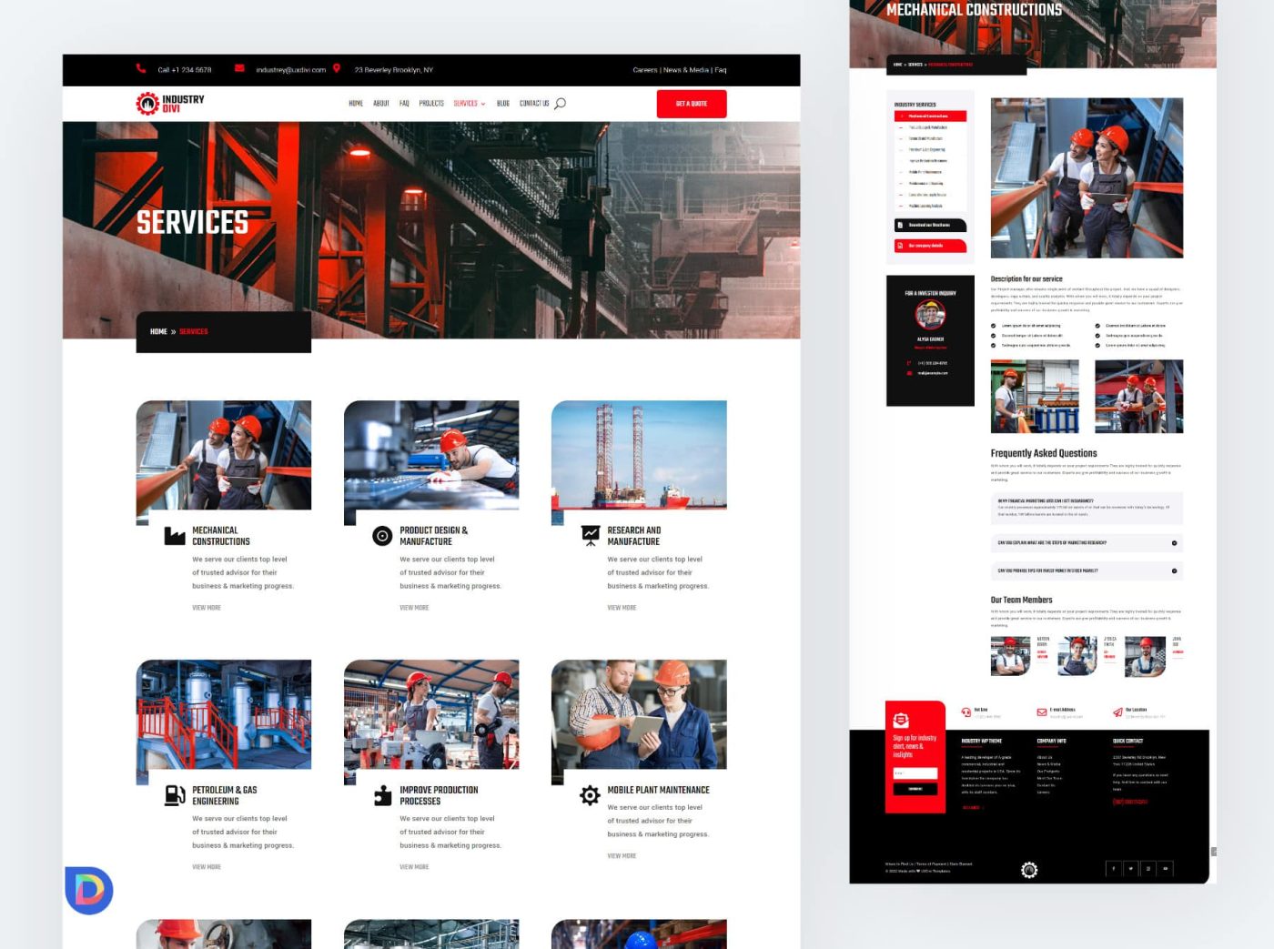Viewport: 1274px width, 949px height.
Task: Click the factory icon beside Mechanical Constructions
Action: tap(175, 536)
